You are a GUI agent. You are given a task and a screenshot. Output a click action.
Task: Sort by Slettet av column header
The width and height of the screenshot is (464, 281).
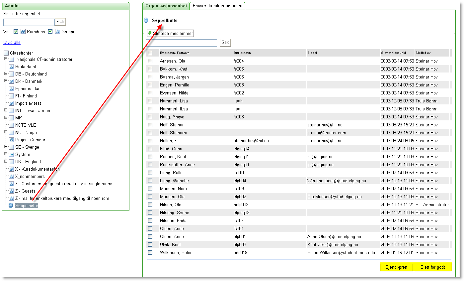coord(423,53)
